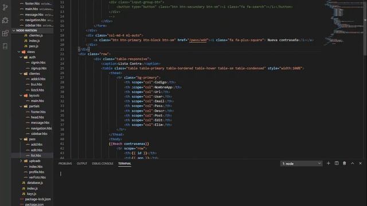
Task: Create a new terminal with the plus icon
Action: point(329,163)
